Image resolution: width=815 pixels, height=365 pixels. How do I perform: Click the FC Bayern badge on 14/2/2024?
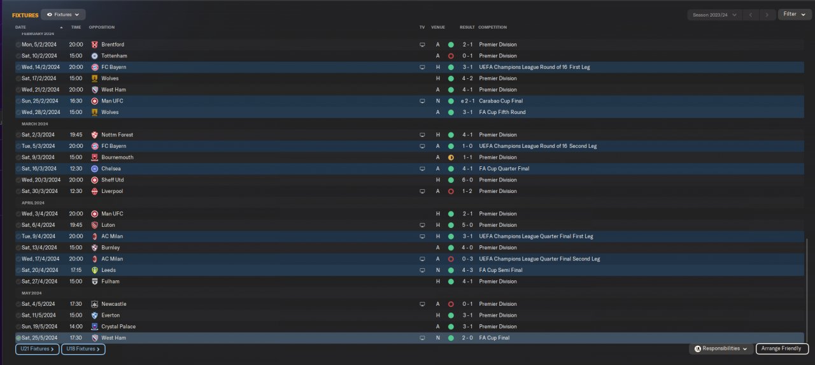(94, 67)
